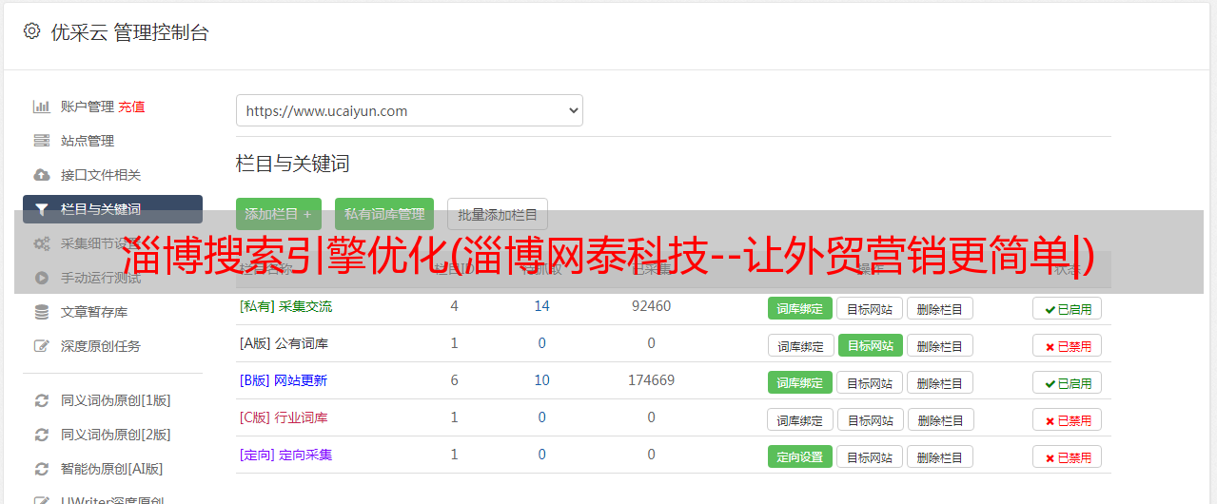Click 目标网站 in the 网站更新 row
Screen dimensions: 1217x504
tap(870, 382)
